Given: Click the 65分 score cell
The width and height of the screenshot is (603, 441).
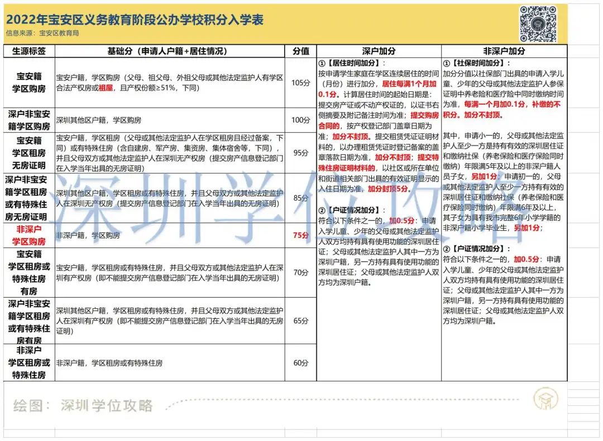Looking at the screenshot, I should (x=301, y=321).
